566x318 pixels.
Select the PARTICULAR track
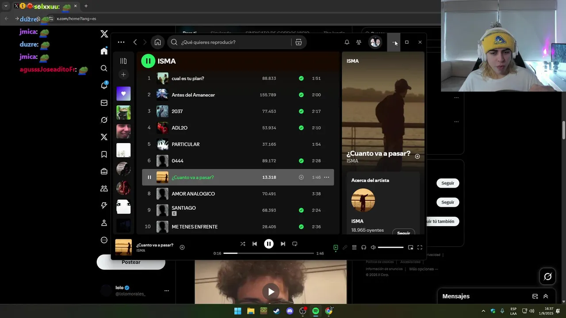[238, 144]
